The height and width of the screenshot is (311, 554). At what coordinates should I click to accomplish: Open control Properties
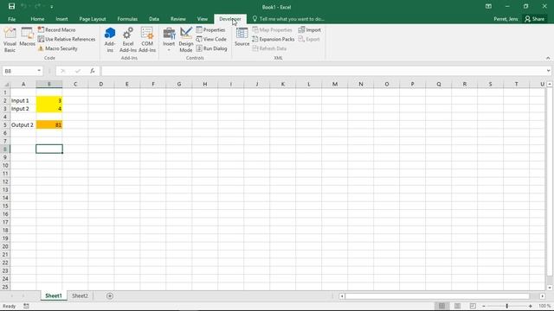[210, 30]
